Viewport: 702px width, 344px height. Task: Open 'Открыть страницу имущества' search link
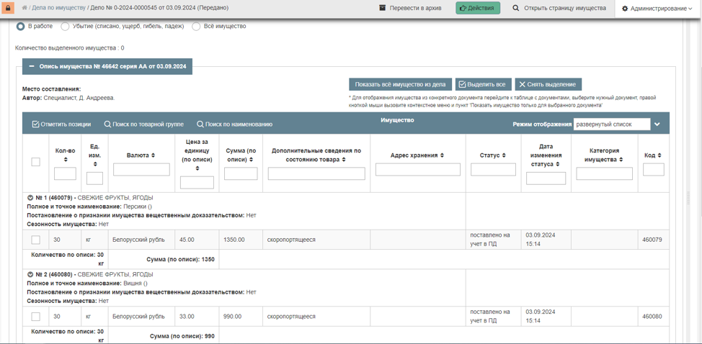pyautogui.click(x=559, y=8)
